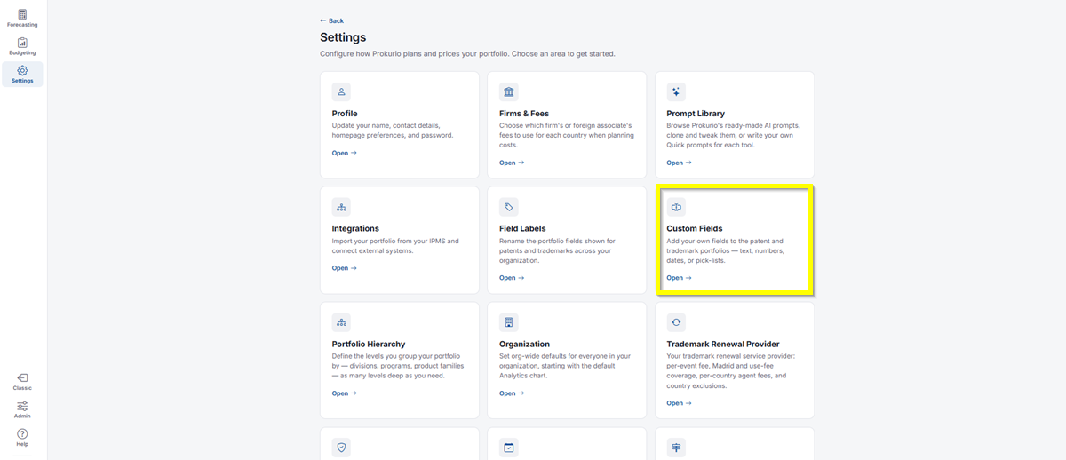Open the Field Labels link

512,278
